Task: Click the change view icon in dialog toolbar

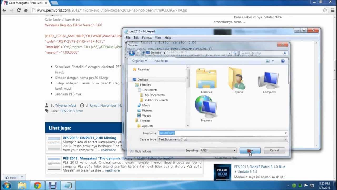Action: tap(268, 61)
